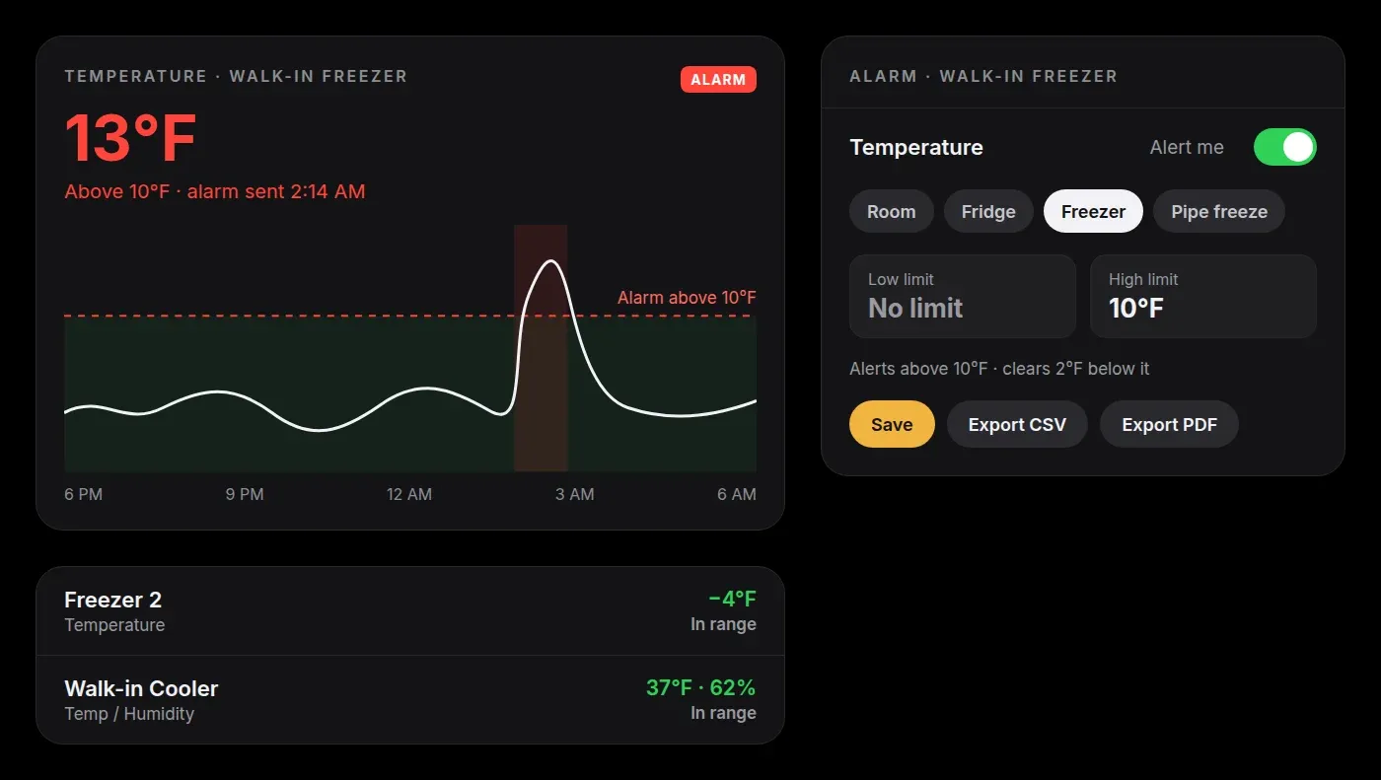Export report as PDF
The width and height of the screenshot is (1381, 780).
click(x=1169, y=424)
